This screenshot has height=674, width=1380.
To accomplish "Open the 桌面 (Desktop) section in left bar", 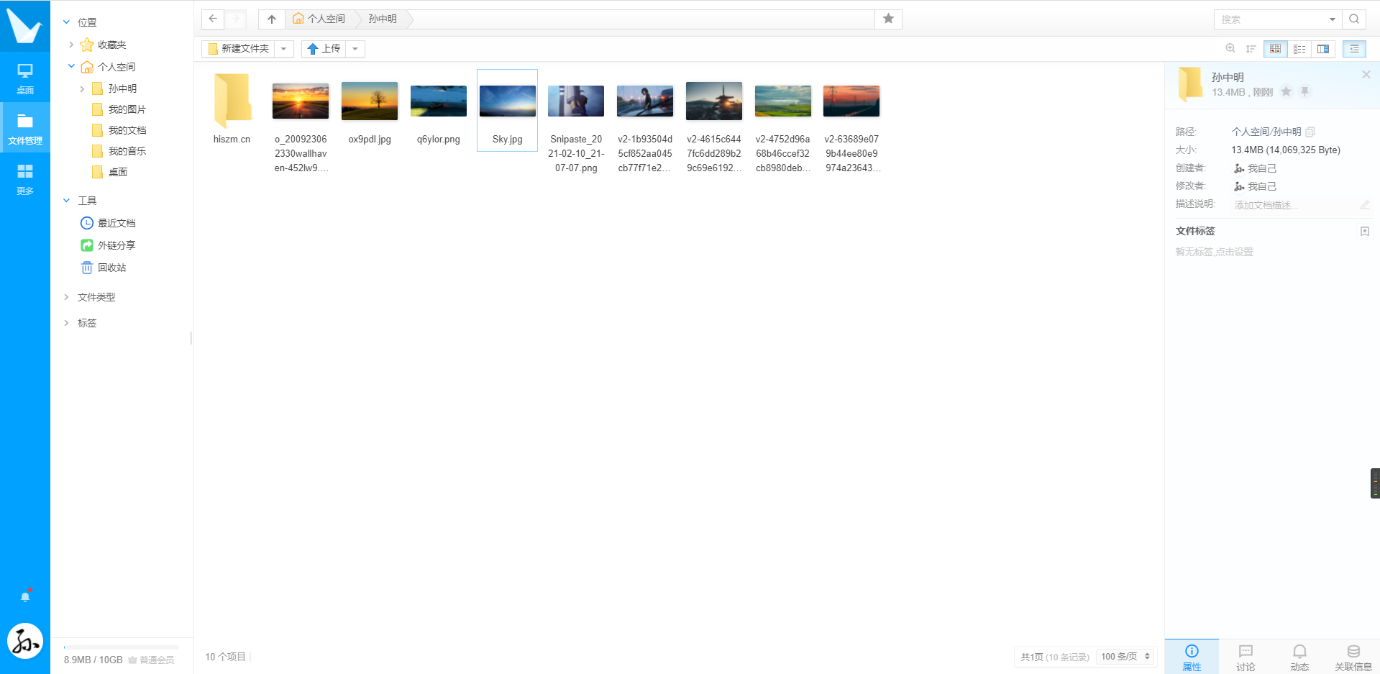I will 25,78.
